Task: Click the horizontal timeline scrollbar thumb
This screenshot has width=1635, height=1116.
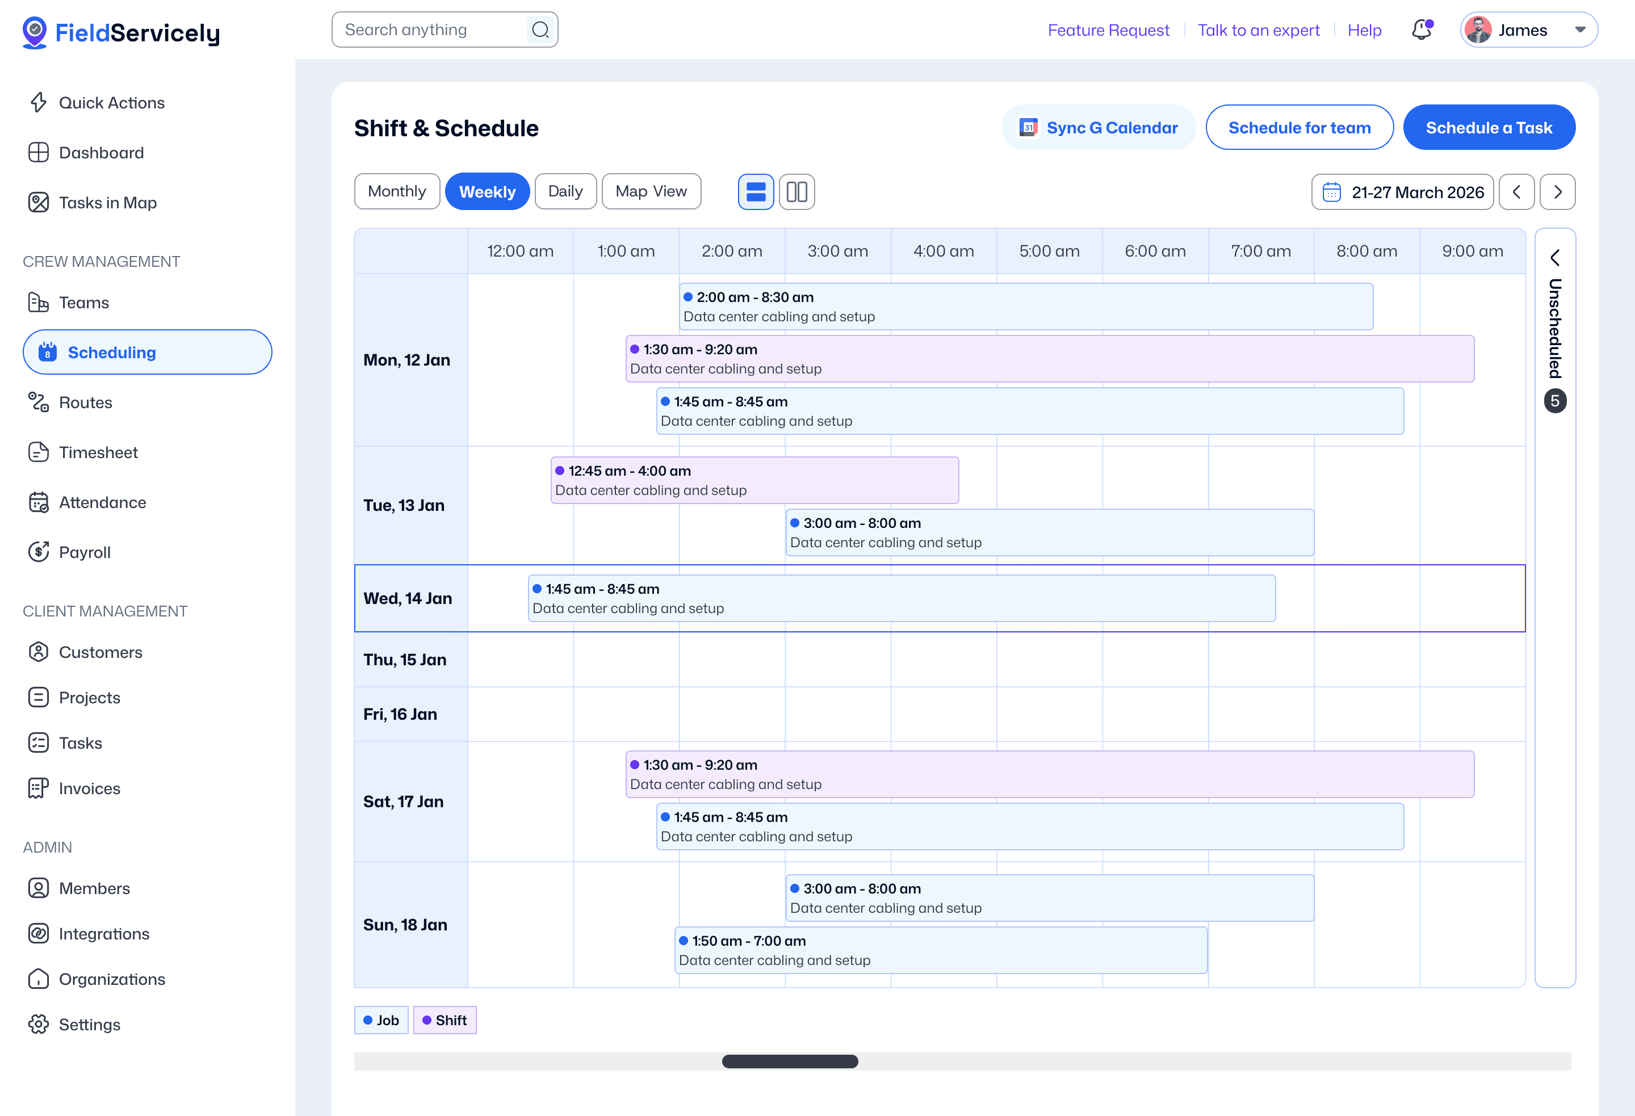Action: tap(789, 1061)
